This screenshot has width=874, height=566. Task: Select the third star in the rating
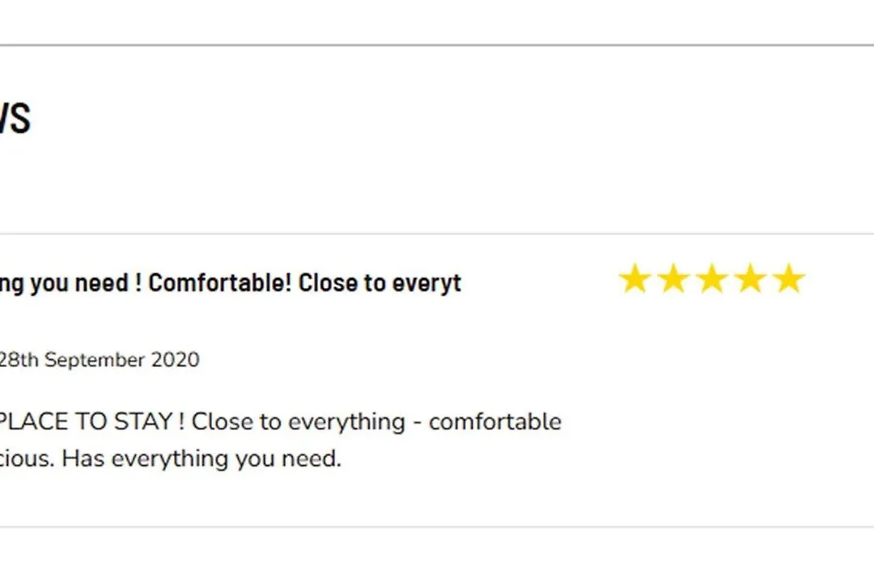(x=711, y=280)
